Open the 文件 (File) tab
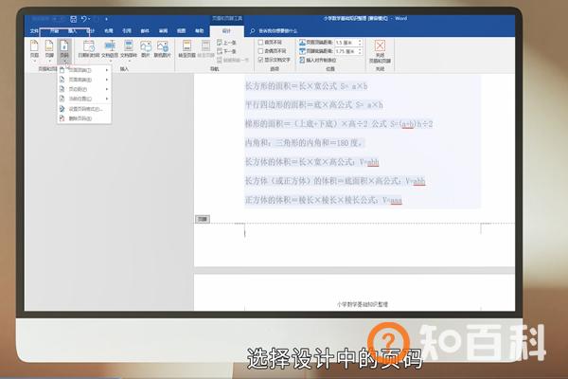This screenshot has width=568, height=379. point(34,31)
